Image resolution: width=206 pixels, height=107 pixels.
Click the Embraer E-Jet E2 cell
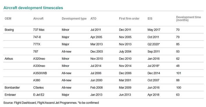[39, 95]
